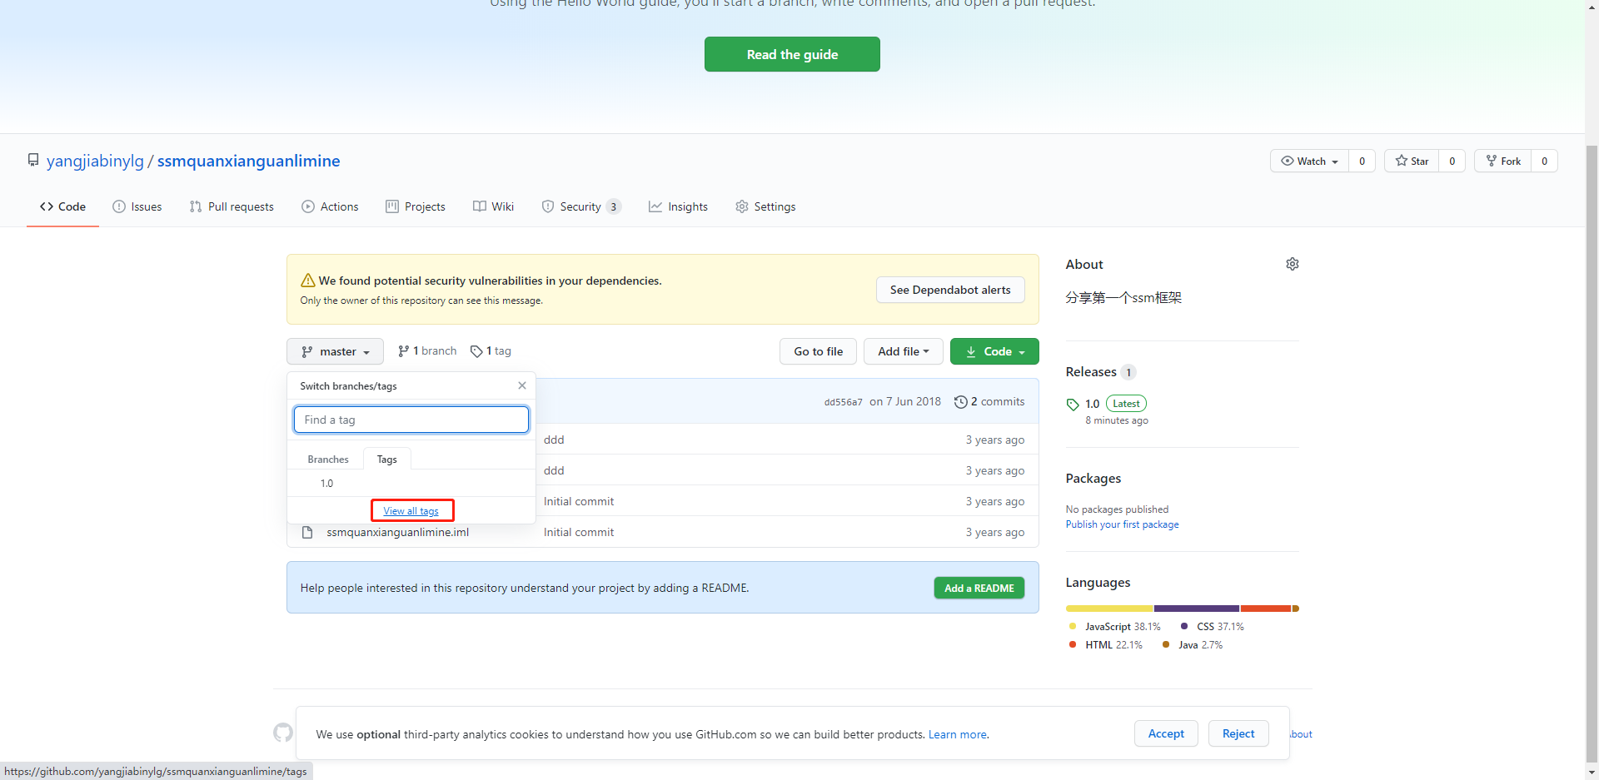This screenshot has width=1599, height=780.
Task: Open the Releases heading link
Action: pos(1091,371)
